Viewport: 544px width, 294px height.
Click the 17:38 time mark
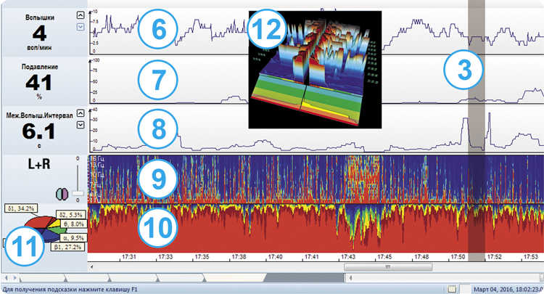(239, 257)
